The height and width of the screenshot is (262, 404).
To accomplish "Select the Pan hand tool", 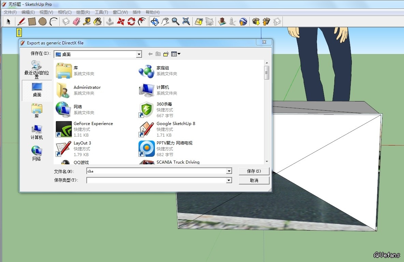I will click(165, 22).
